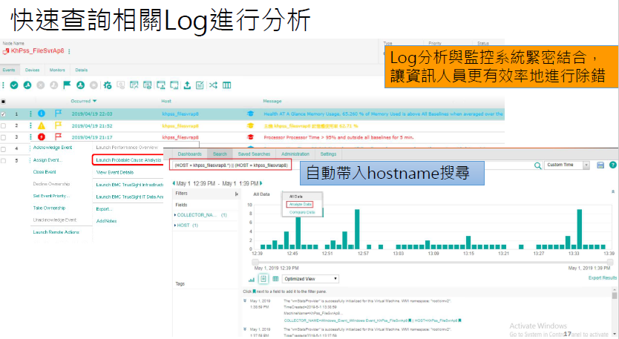The width and height of the screenshot is (619, 339).
Task: Click the yellow warning severity icon in row 2
Action: tap(42, 125)
